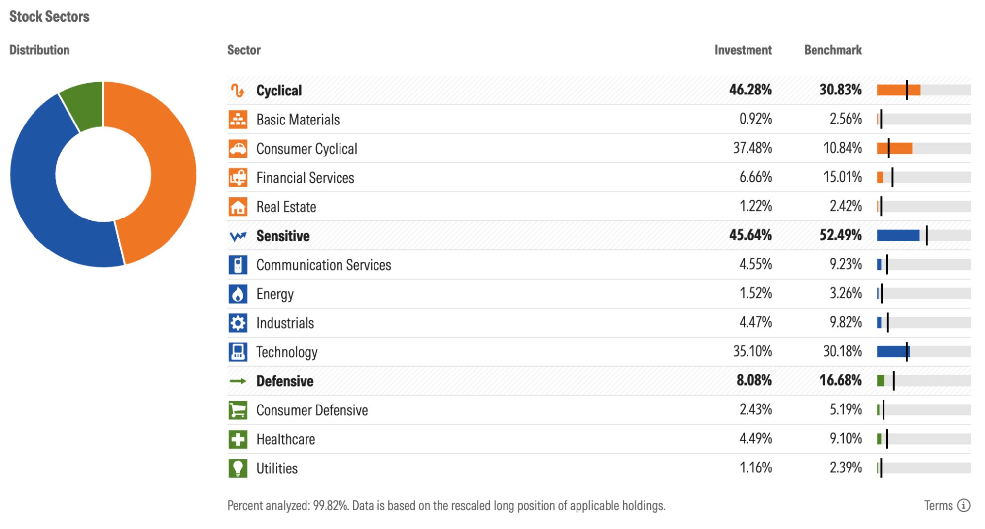985x529 pixels.
Task: Click the Communication Services phone icon
Action: pos(238,265)
